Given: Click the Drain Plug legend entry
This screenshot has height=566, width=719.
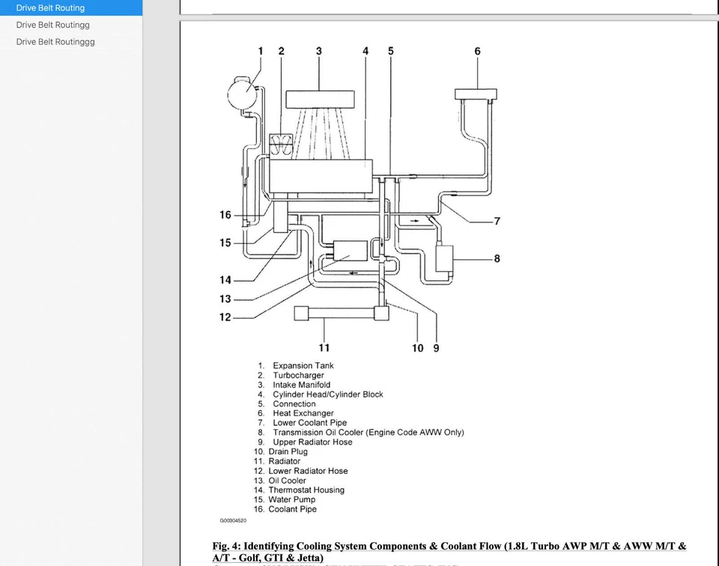Looking at the screenshot, I should point(289,451).
